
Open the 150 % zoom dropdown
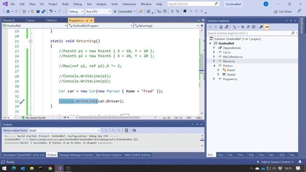click(x=9, y=118)
